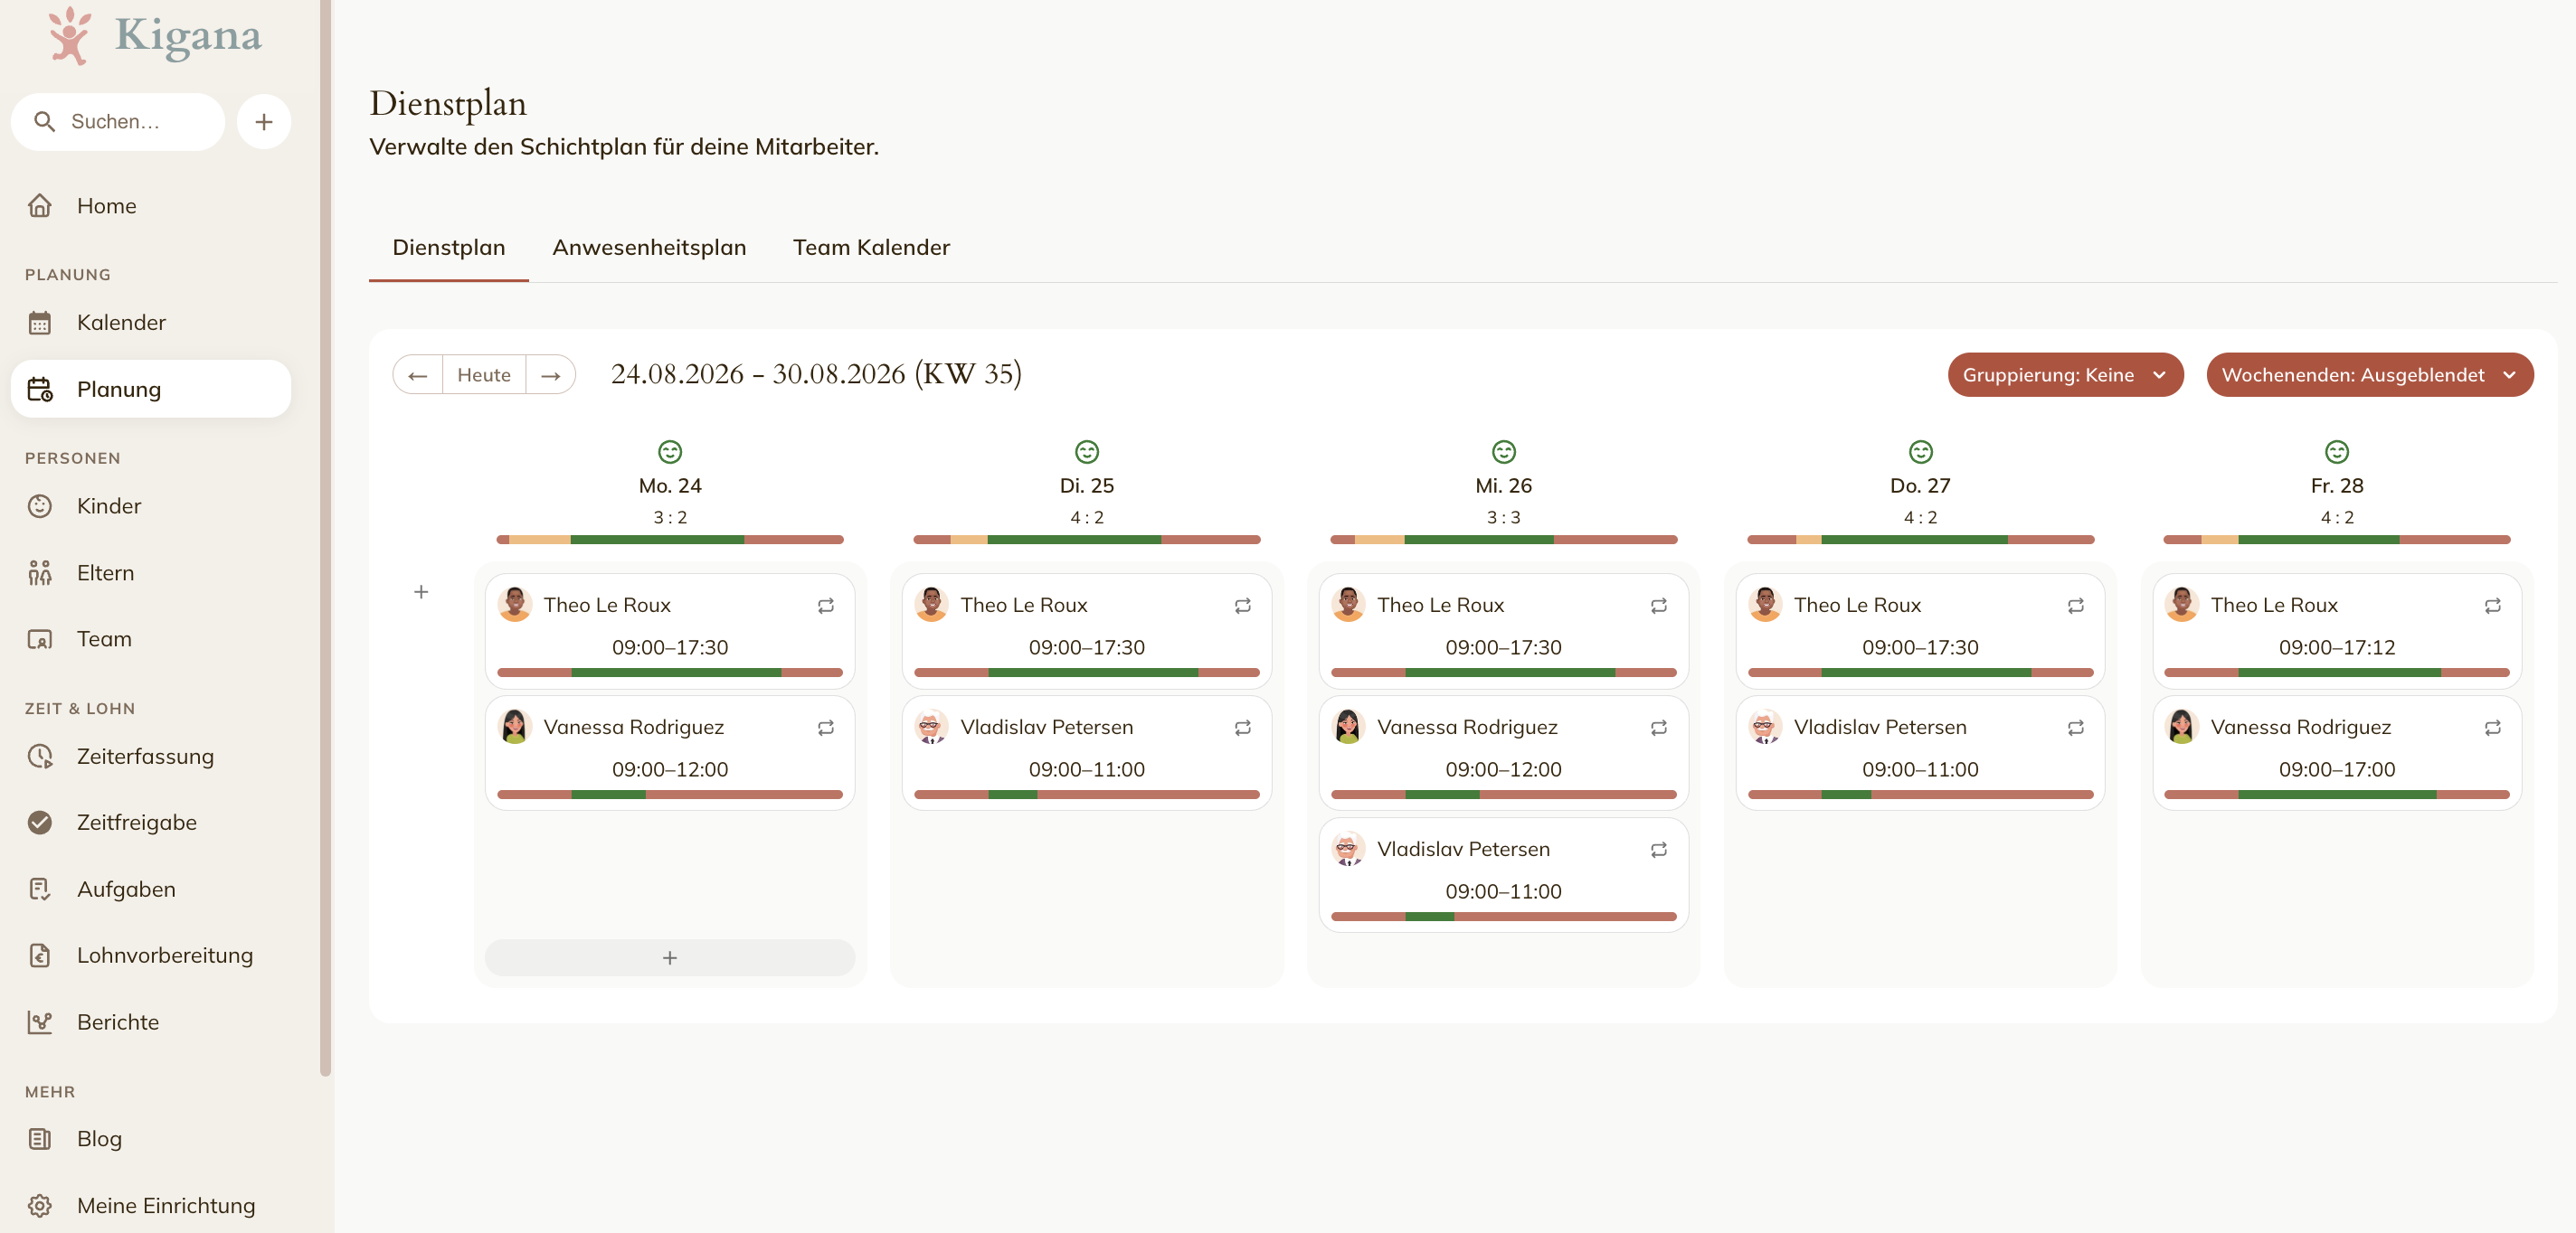Add a shift using Monday's bottom plus bar

(669, 957)
